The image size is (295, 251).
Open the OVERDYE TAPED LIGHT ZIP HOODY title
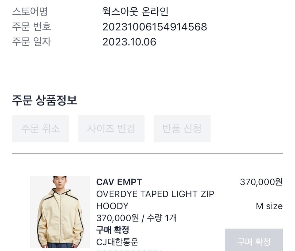point(155,200)
